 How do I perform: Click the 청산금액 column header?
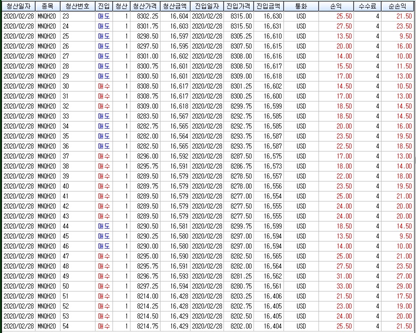[x=175, y=6]
